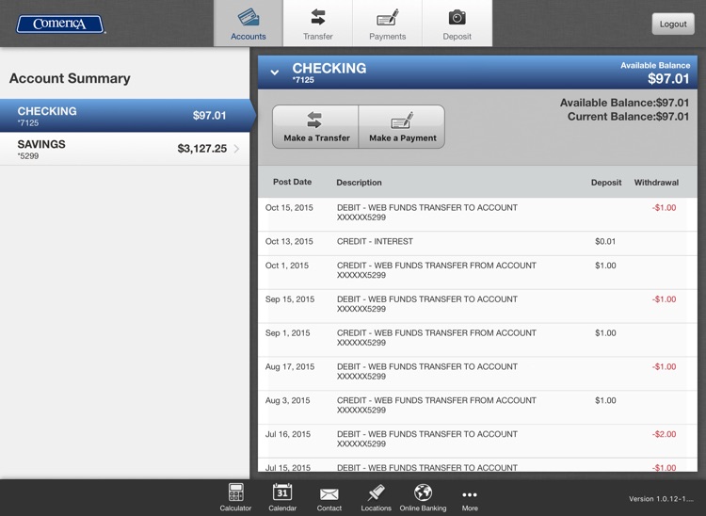Select the Aug 3, 2015 transaction

click(477, 408)
